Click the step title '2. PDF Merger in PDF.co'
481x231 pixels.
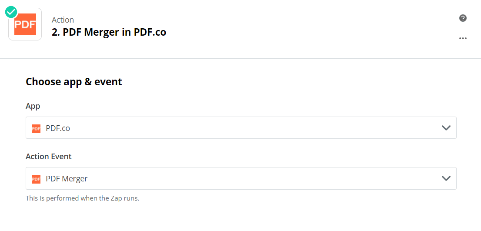[109, 32]
